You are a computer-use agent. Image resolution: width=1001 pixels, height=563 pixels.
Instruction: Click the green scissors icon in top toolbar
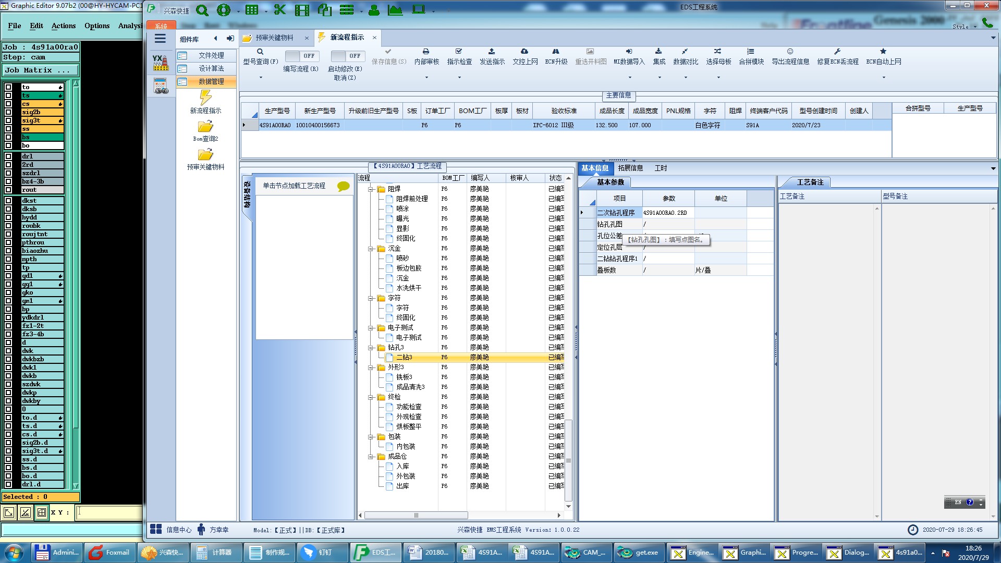[x=280, y=10]
